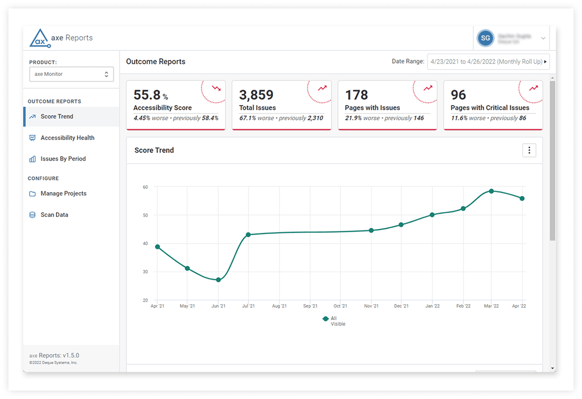The height and width of the screenshot is (399, 582).
Task: Expand the user account menu chevron
Action: pyautogui.click(x=543, y=38)
